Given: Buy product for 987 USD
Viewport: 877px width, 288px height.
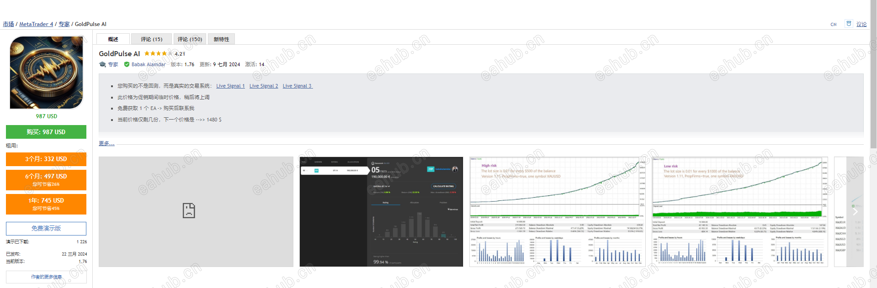Looking at the screenshot, I should (46, 132).
